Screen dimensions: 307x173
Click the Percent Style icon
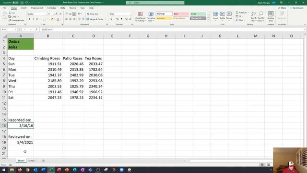(x=117, y=19)
